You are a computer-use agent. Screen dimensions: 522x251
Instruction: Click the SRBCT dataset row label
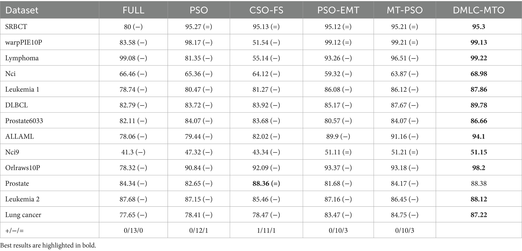point(16,27)
